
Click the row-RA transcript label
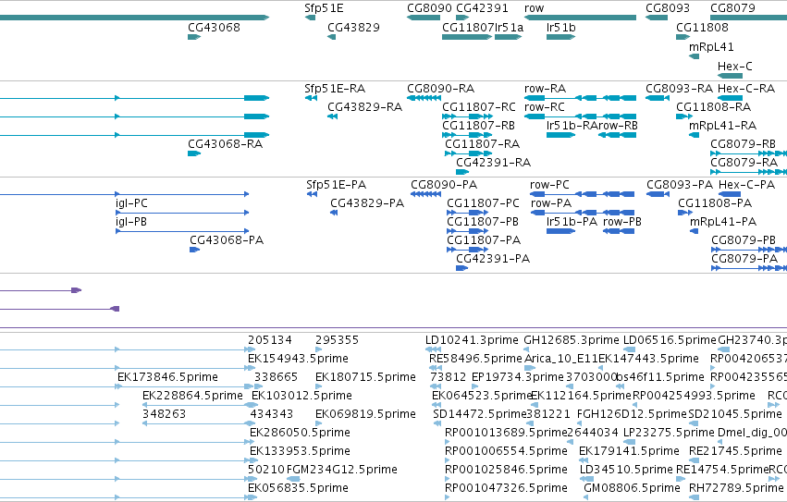(545, 89)
